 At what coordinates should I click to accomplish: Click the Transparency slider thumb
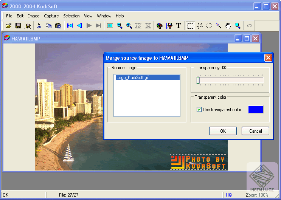click(x=198, y=80)
